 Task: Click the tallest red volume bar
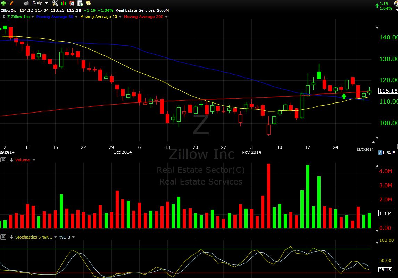[x=268, y=196]
